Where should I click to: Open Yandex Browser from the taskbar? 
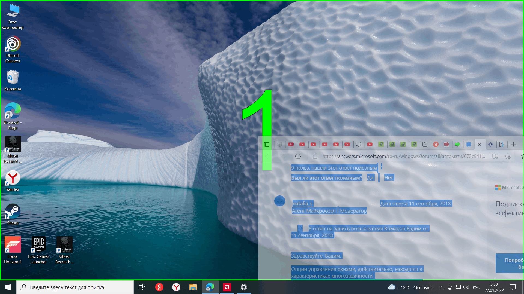176,287
